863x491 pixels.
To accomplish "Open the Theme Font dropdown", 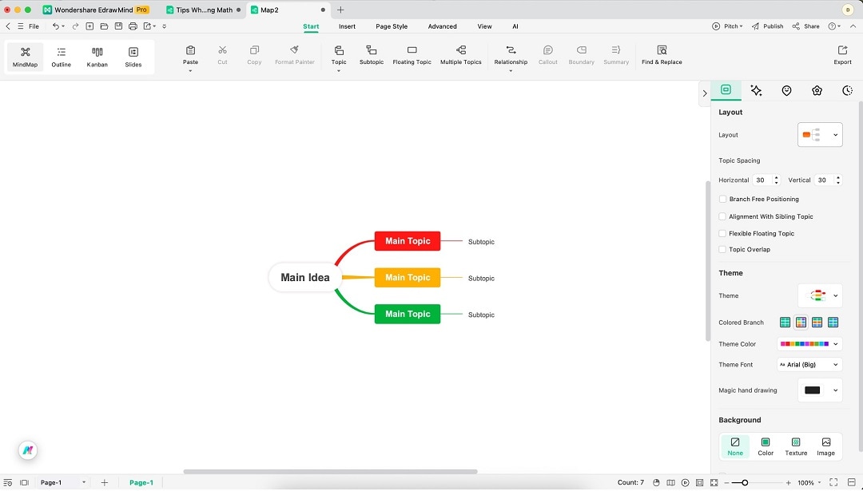I will pos(809,364).
